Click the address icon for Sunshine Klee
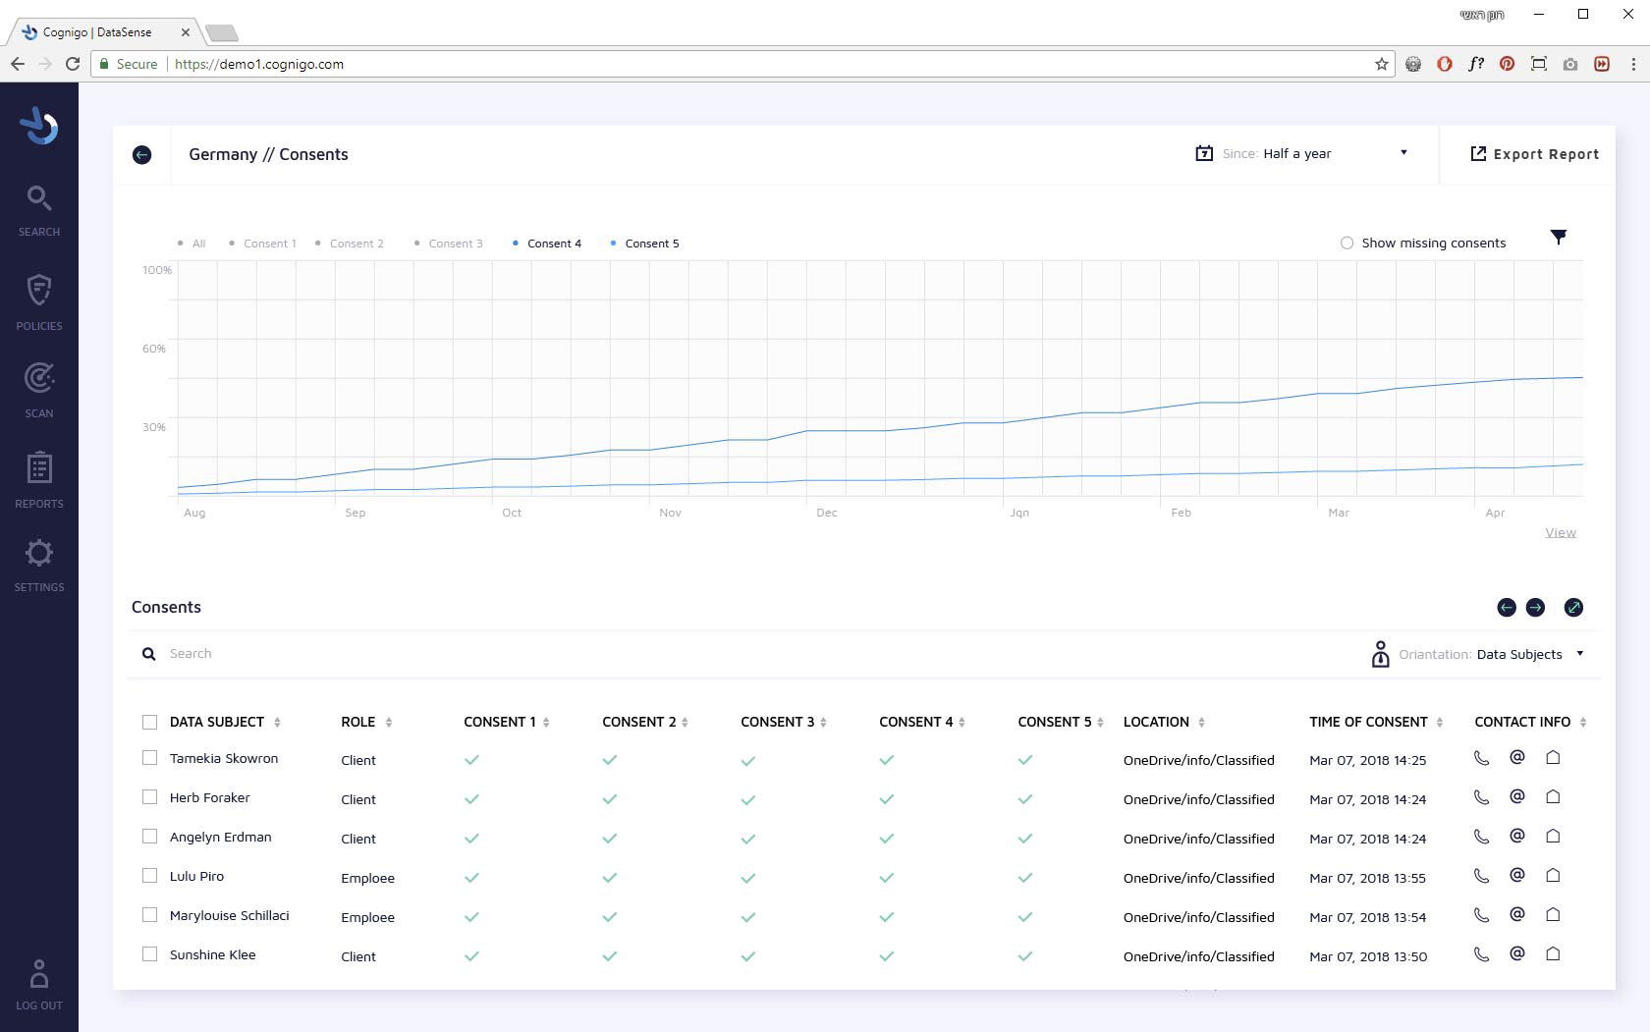 1553,953
